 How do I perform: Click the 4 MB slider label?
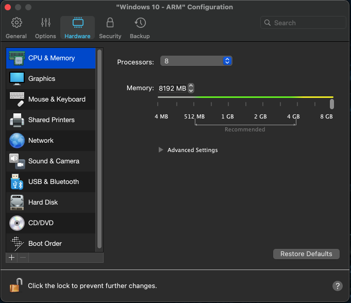coord(161,116)
